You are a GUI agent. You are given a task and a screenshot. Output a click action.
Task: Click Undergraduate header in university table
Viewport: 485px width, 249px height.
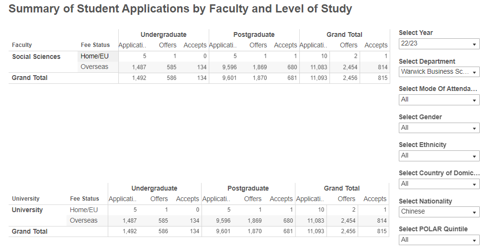[154, 188]
